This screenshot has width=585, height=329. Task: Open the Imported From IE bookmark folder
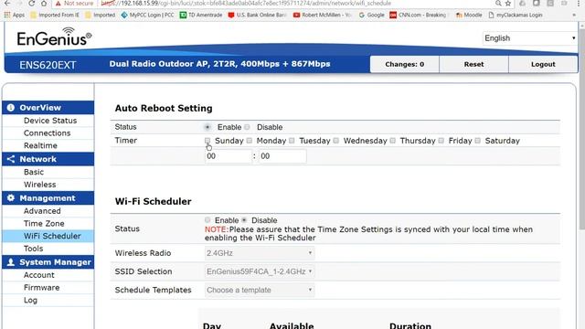55,15
